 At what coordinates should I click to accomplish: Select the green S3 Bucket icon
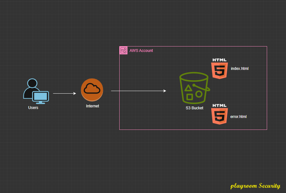[x=194, y=88]
